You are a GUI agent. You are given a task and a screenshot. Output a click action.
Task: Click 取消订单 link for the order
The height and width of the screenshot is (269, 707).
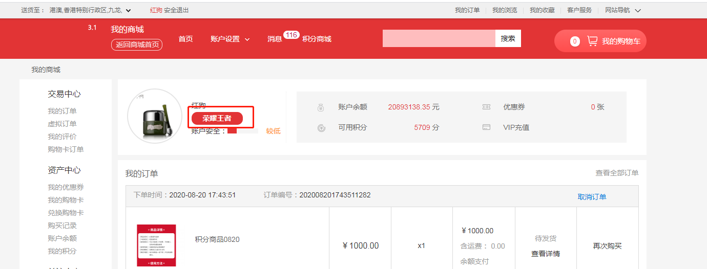[x=592, y=197]
